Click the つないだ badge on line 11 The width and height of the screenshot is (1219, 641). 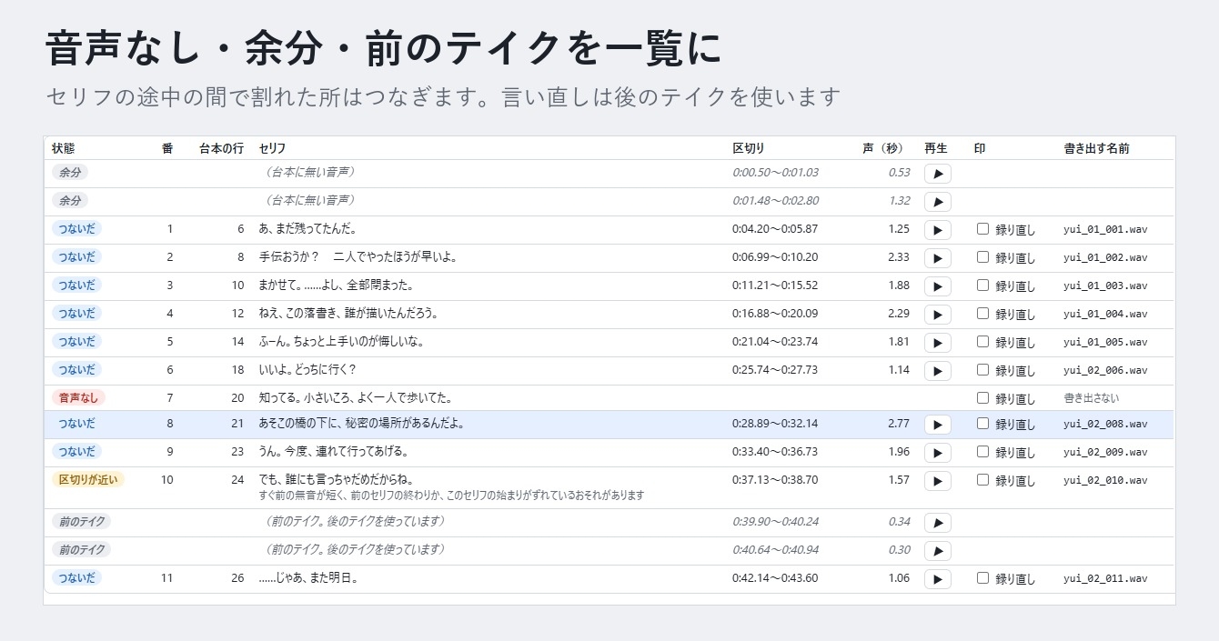76,577
